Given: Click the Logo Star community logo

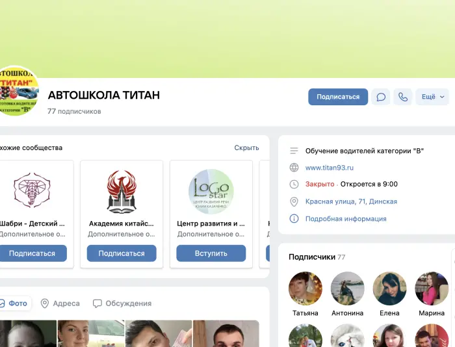Looking at the screenshot, I should pyautogui.click(x=211, y=192).
